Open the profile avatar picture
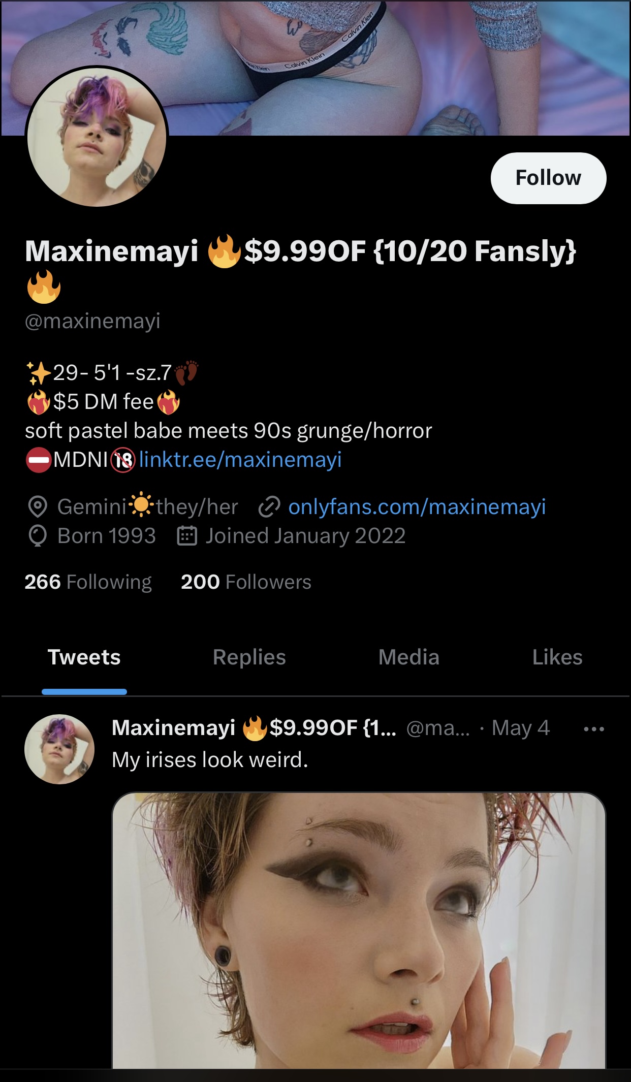 point(97,137)
